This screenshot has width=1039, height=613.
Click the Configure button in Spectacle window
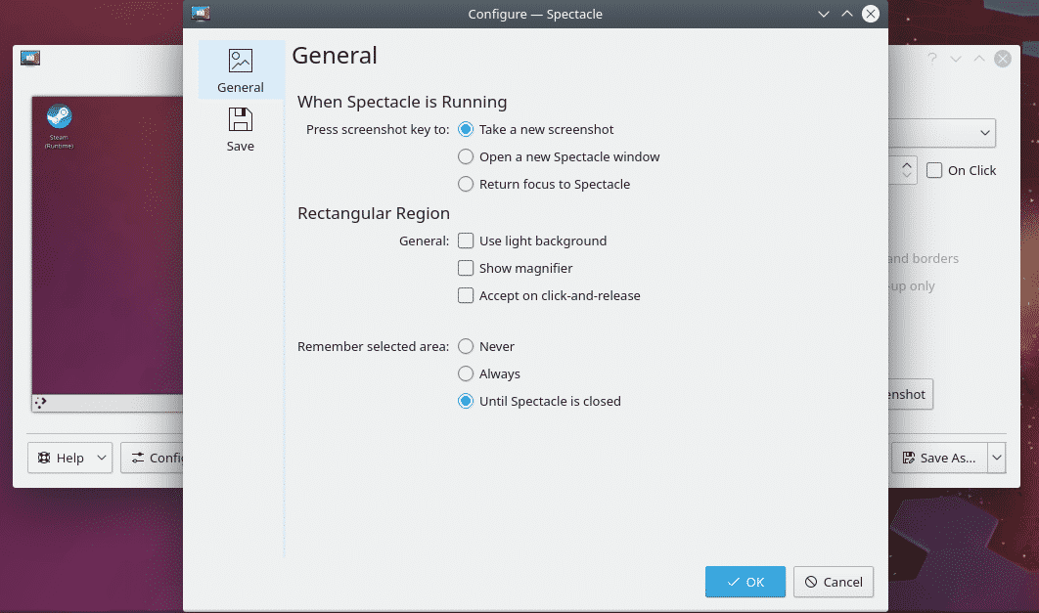(152, 459)
